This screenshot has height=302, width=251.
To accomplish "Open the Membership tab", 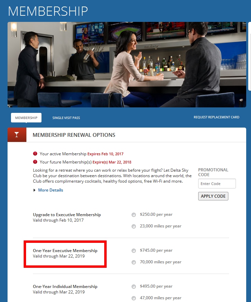I will 26,118.
